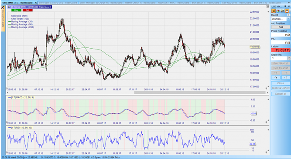291x159 pixels.
Task: Click the red Sell button on chart
Action: pyautogui.click(x=27, y=10)
